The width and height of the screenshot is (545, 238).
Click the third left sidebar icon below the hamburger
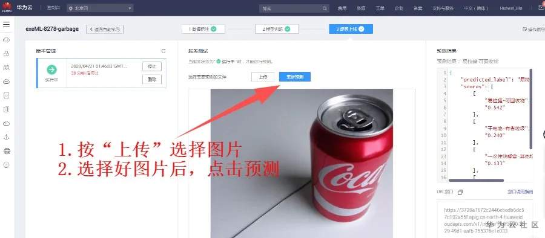(6, 67)
